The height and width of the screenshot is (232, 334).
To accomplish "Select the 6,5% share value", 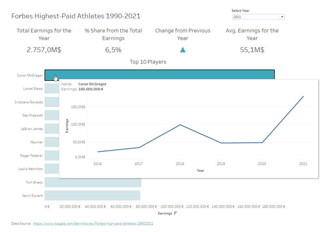I will (113, 50).
